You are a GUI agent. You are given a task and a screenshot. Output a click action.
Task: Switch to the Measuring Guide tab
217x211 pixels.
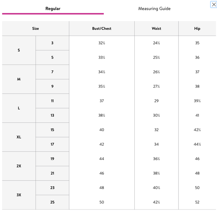coord(154,8)
